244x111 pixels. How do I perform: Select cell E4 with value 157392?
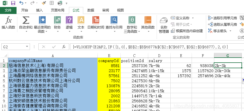coord(181,75)
